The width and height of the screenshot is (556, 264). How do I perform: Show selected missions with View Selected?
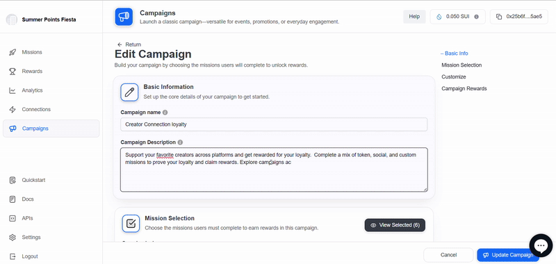tap(395, 225)
